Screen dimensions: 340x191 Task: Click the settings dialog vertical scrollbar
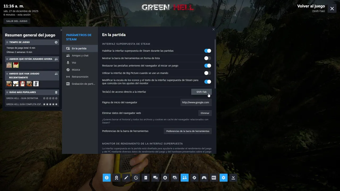(x=215, y=64)
